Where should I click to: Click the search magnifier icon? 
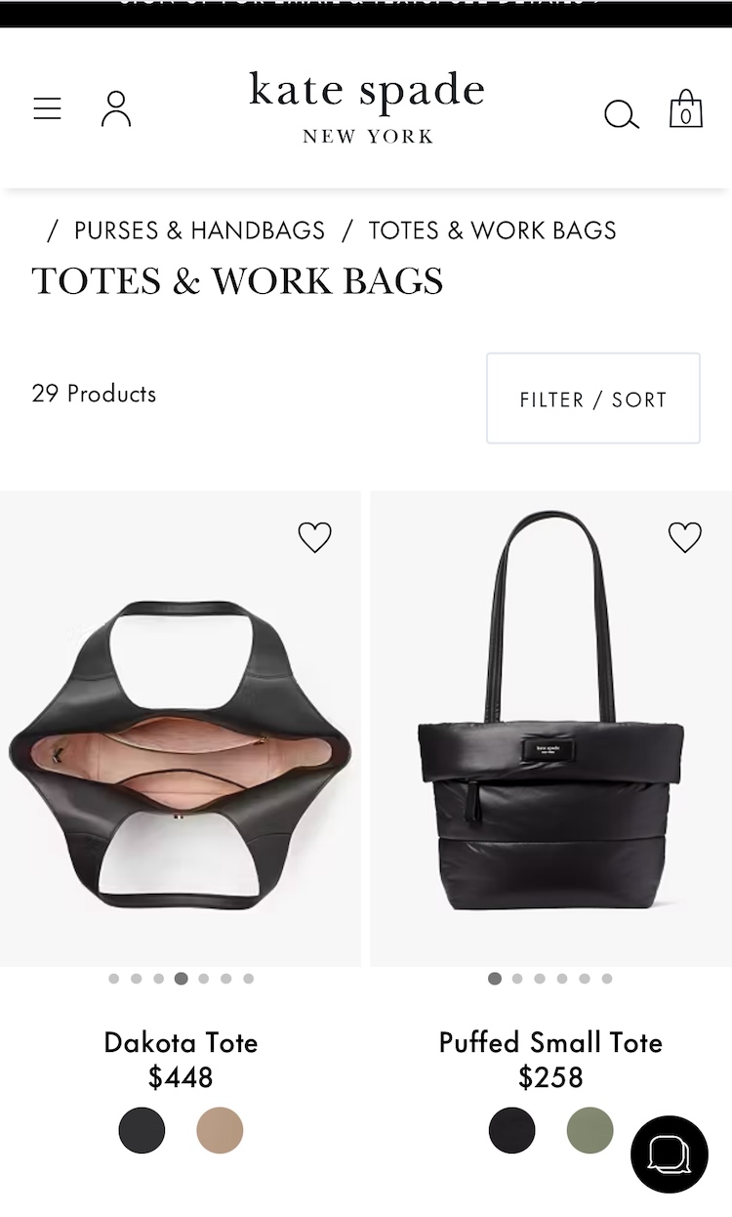[621, 114]
